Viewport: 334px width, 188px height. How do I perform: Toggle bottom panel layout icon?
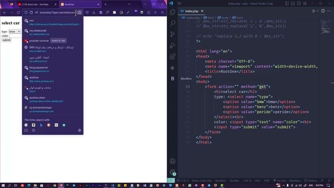(x=293, y=4)
